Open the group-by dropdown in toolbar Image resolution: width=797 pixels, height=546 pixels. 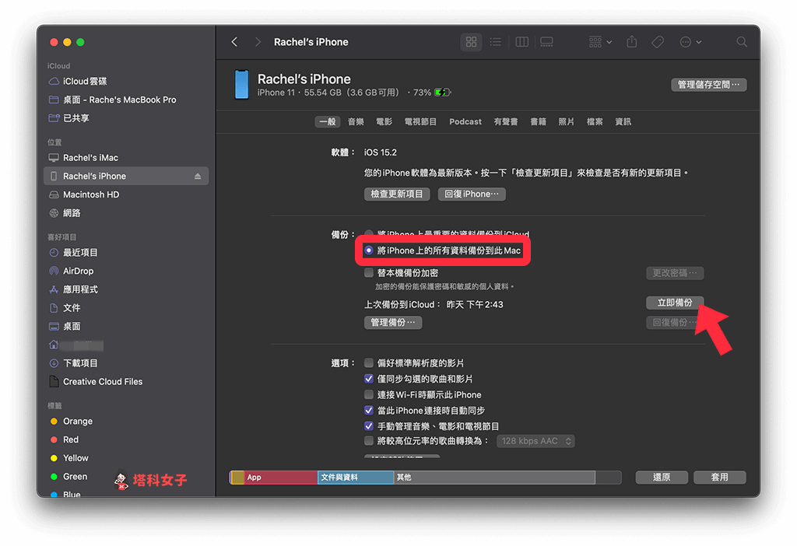tap(600, 42)
